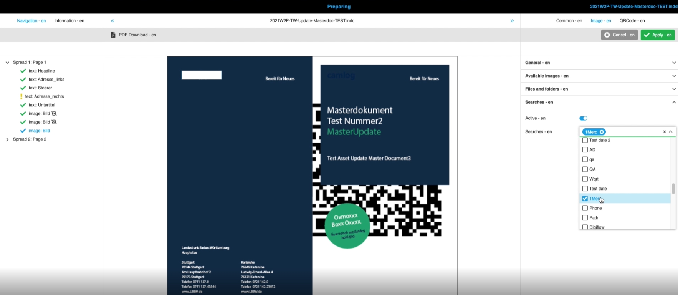Check the Wqrt checkbox
Image resolution: width=678 pixels, height=295 pixels.
585,179
